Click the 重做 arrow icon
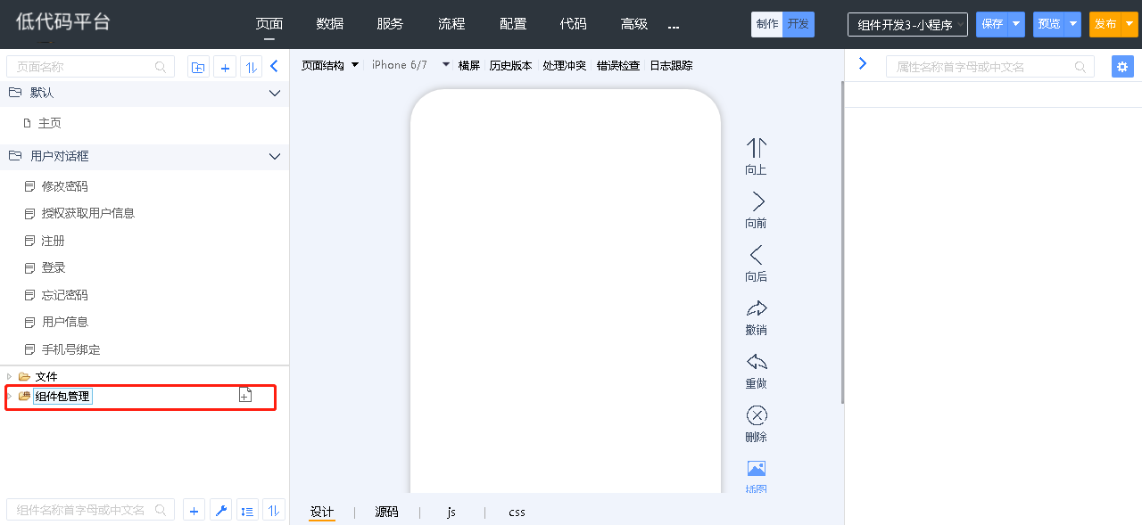The width and height of the screenshot is (1142, 525). point(757,362)
